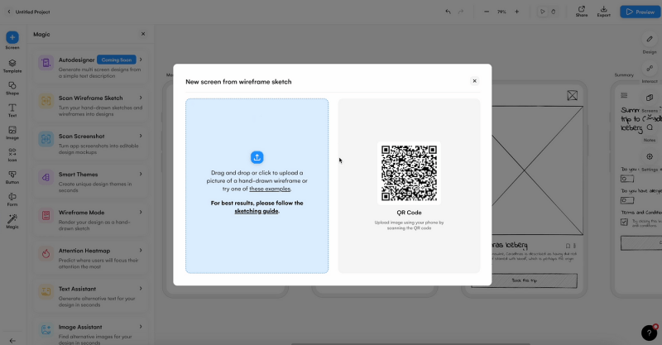Screen dimensions: 662x345
Task: Select the Text tool
Action: (12, 110)
